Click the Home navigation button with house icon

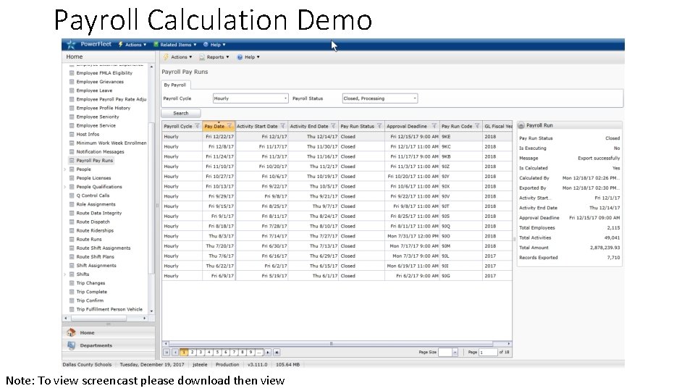109,332
